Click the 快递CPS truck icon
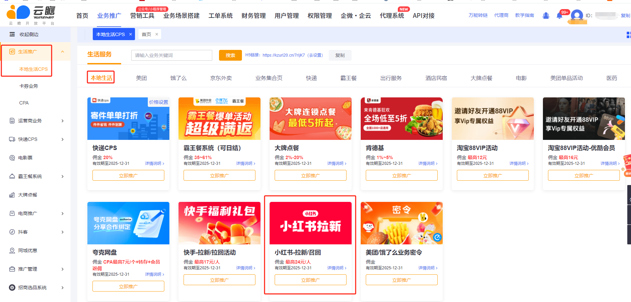631x302 pixels. tap(12, 139)
